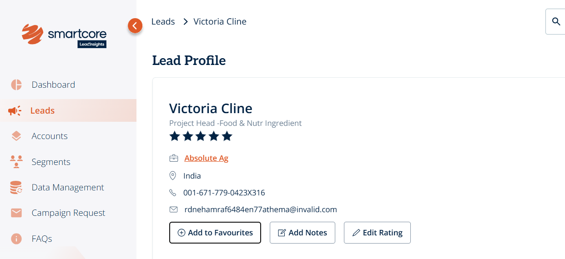The image size is (565, 259).
Task: Click the Accounts layers icon
Action: (16, 136)
